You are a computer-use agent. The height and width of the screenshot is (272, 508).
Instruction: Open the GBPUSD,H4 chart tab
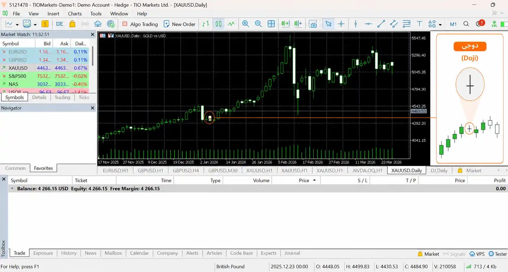click(x=186, y=171)
